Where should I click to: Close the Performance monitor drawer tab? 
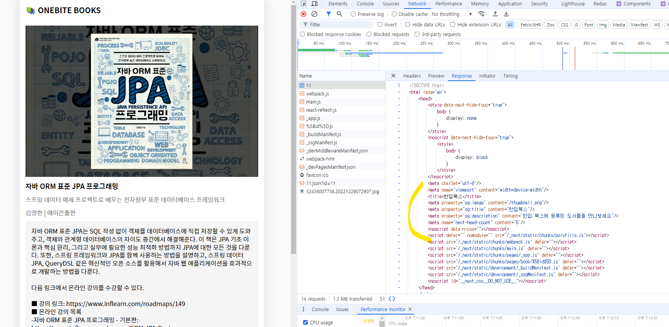410,309
